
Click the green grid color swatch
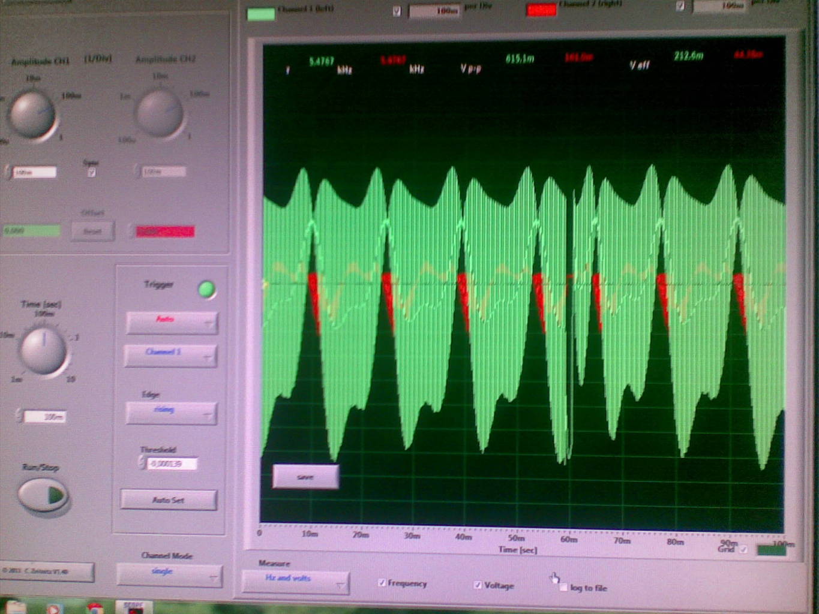click(x=771, y=550)
